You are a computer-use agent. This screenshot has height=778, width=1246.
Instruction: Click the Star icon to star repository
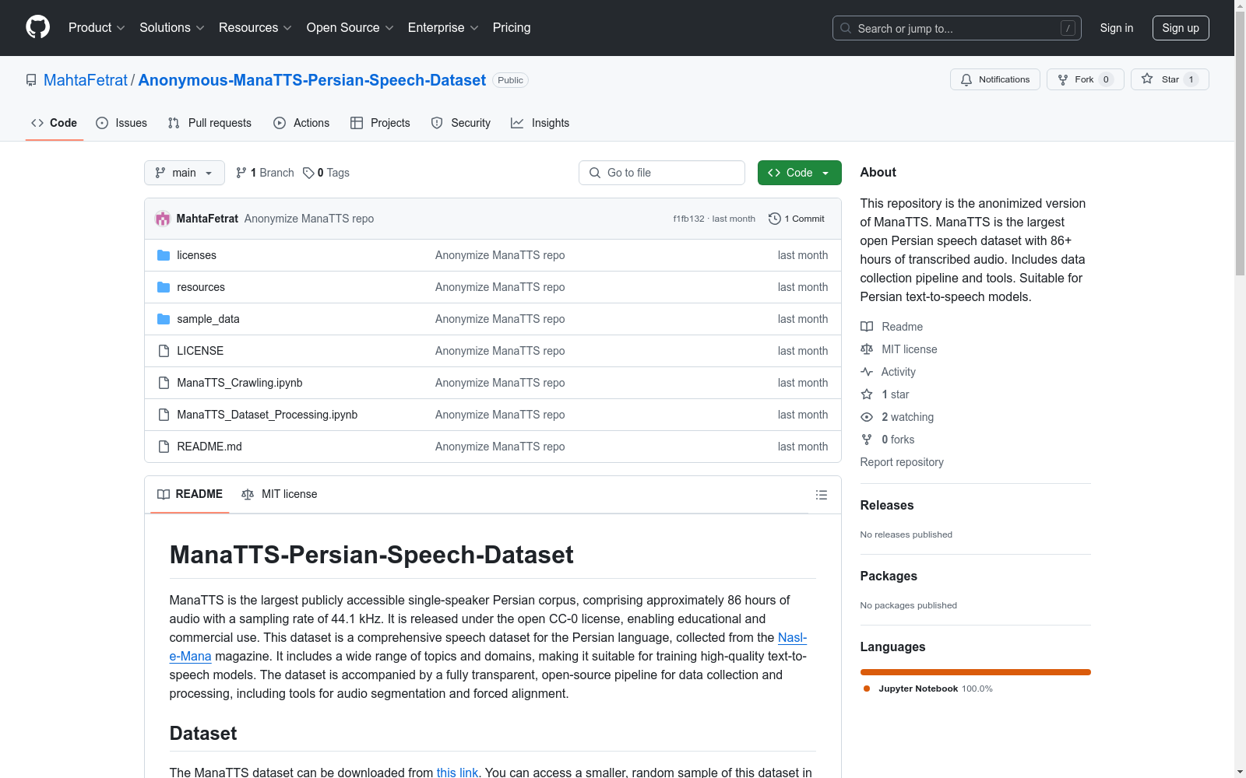1147,79
